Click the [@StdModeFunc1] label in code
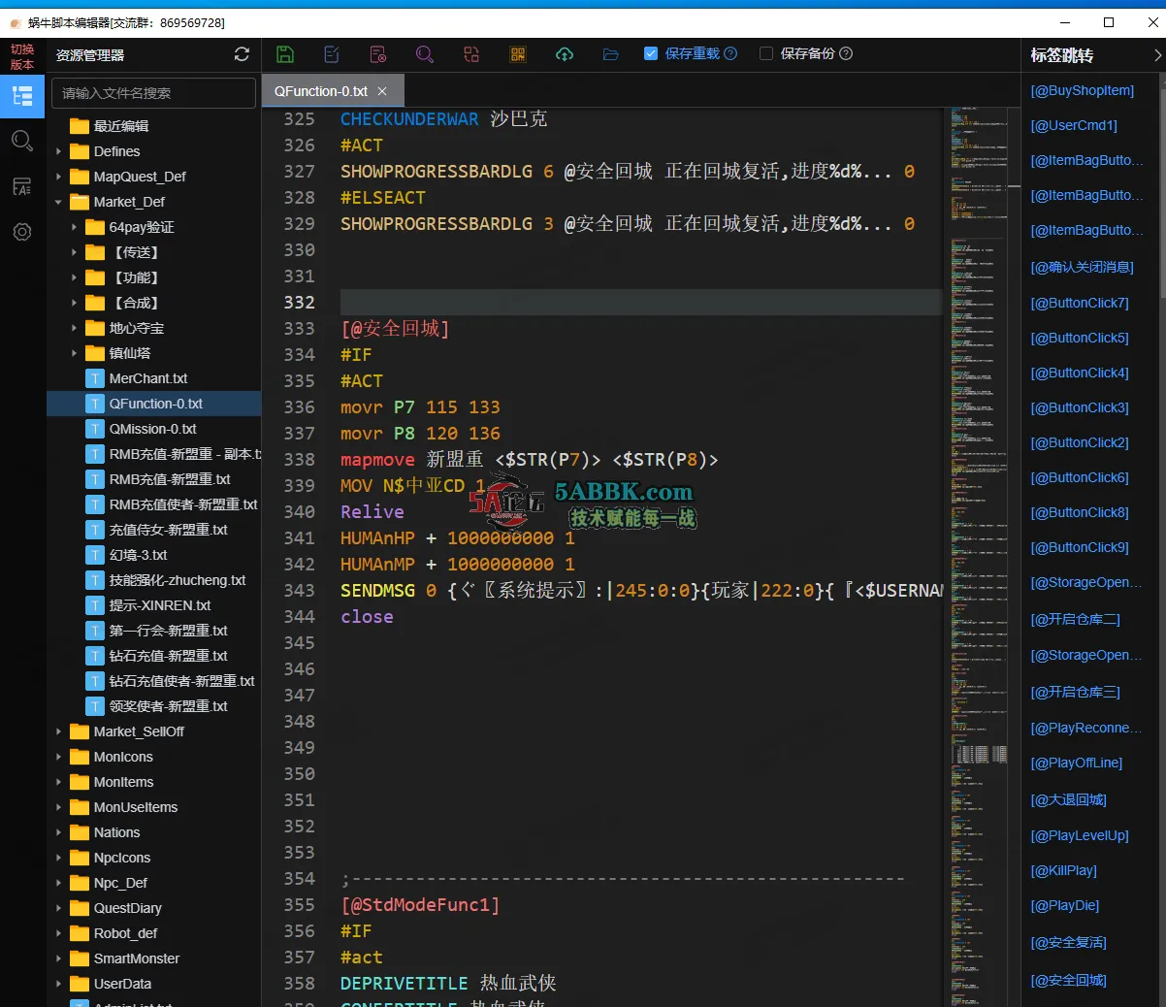This screenshot has width=1166, height=1007. [x=420, y=905]
